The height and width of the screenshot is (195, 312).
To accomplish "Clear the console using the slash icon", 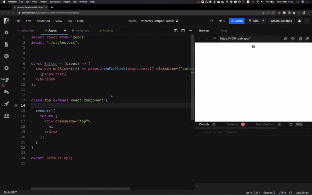I will [291, 124].
